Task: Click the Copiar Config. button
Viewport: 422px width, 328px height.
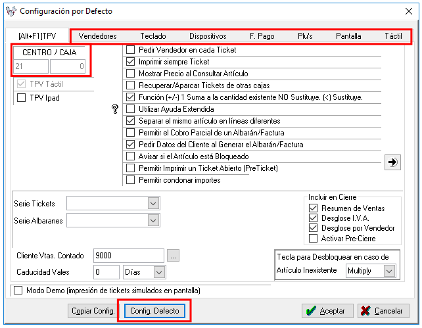Action: tap(91, 310)
